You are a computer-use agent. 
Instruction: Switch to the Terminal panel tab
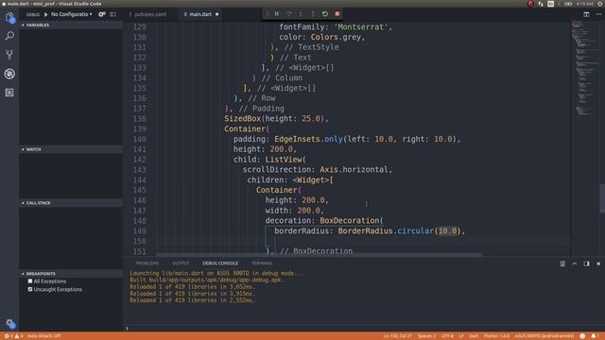pyautogui.click(x=262, y=263)
